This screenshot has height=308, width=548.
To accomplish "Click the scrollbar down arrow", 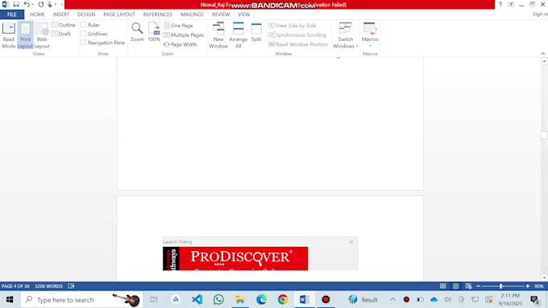I will pyautogui.click(x=544, y=277).
